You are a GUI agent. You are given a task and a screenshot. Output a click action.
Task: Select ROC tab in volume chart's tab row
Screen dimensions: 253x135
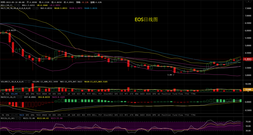point(83,94)
